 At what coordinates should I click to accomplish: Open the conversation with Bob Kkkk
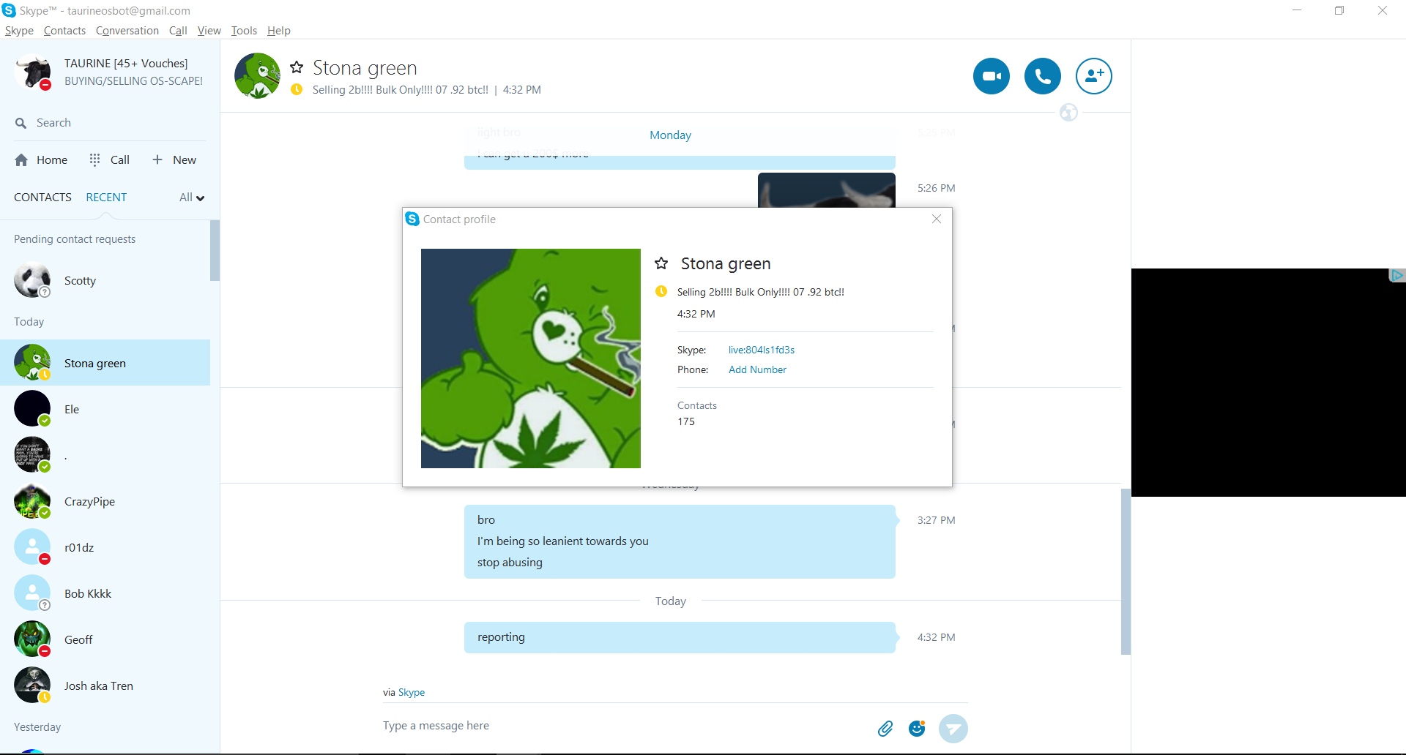point(105,593)
